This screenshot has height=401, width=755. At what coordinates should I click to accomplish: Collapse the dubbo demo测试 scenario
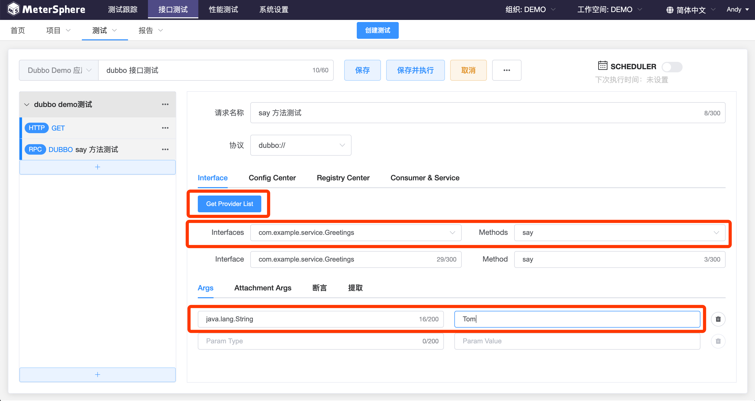(x=27, y=105)
